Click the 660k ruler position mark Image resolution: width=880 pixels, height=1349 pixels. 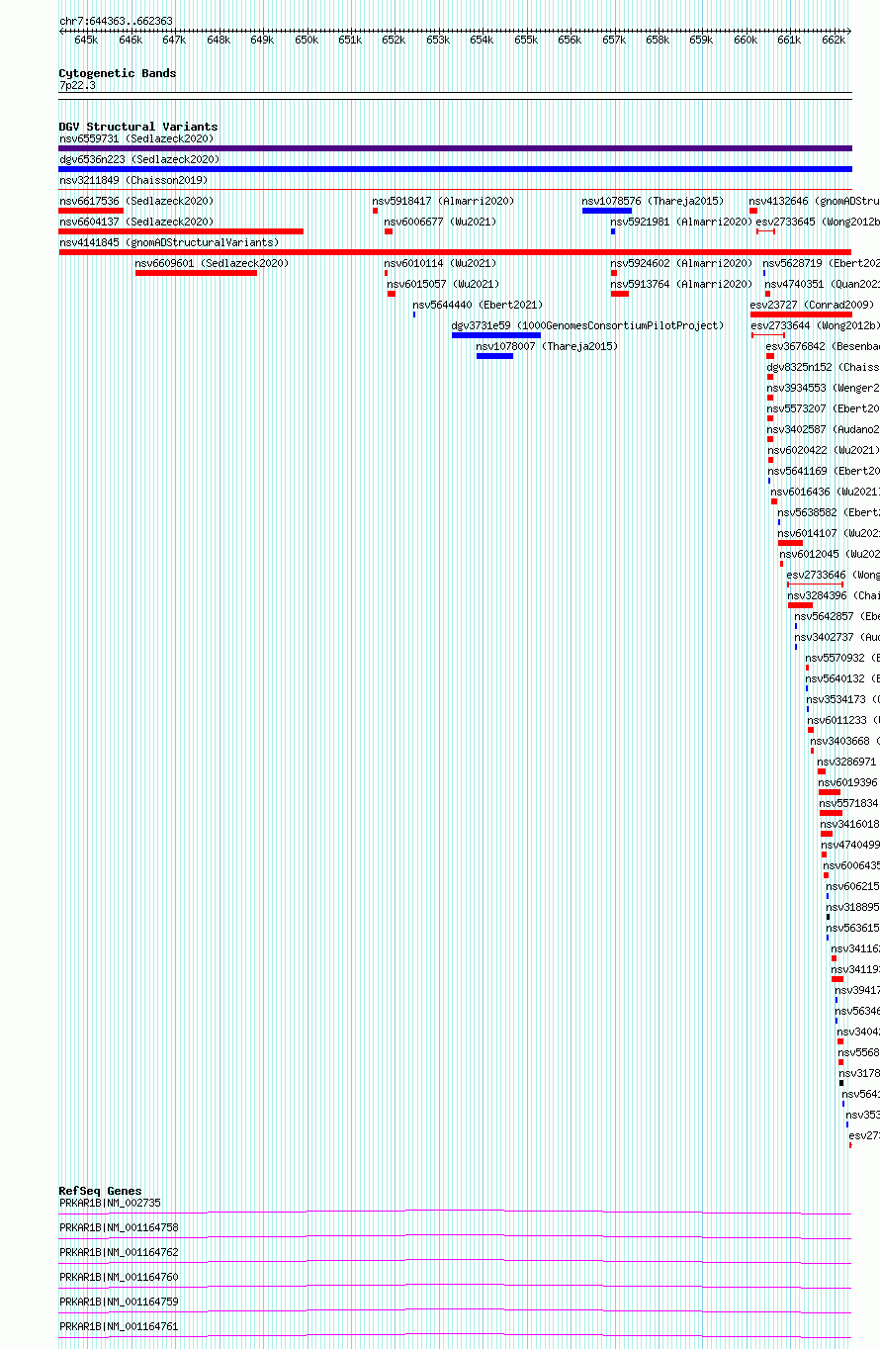click(746, 40)
